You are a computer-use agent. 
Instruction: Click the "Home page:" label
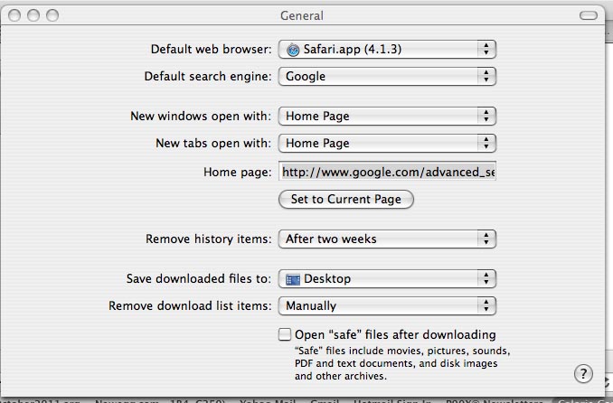coord(237,172)
